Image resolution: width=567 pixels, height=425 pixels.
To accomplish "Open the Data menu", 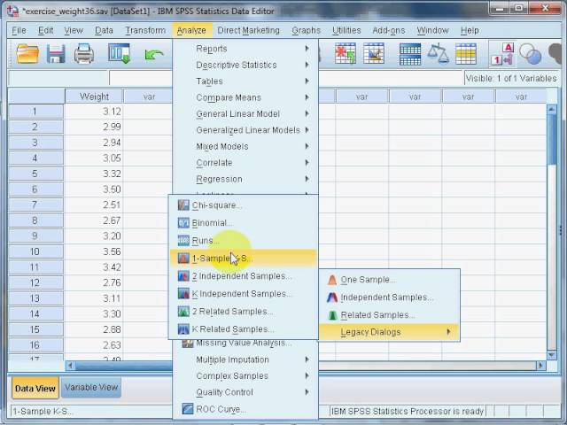I will pos(104,30).
